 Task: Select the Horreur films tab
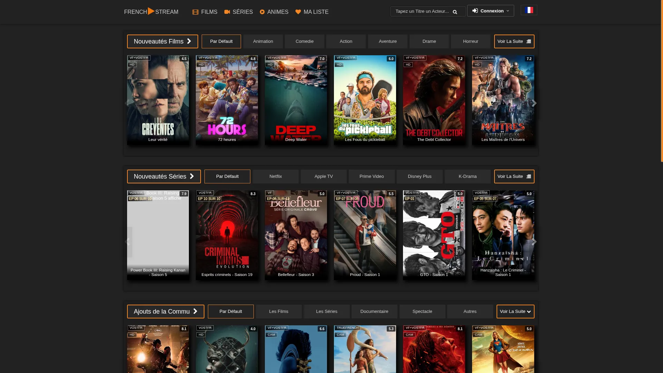471,41
